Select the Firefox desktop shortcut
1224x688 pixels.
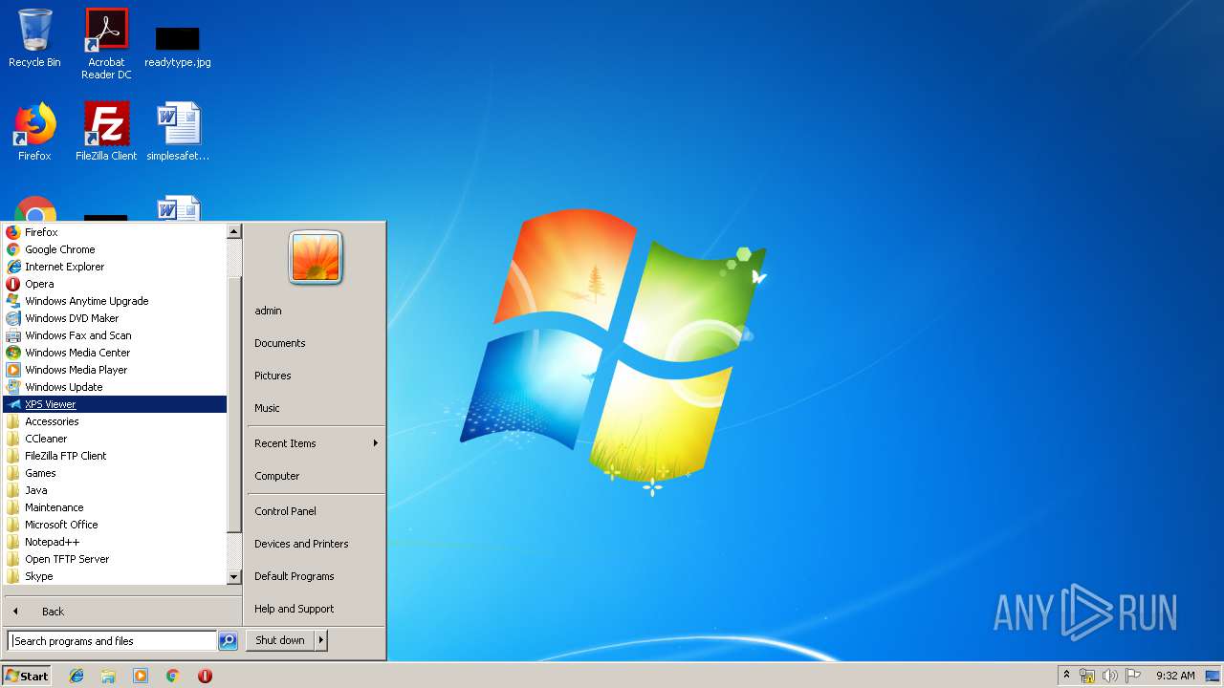pos(34,132)
